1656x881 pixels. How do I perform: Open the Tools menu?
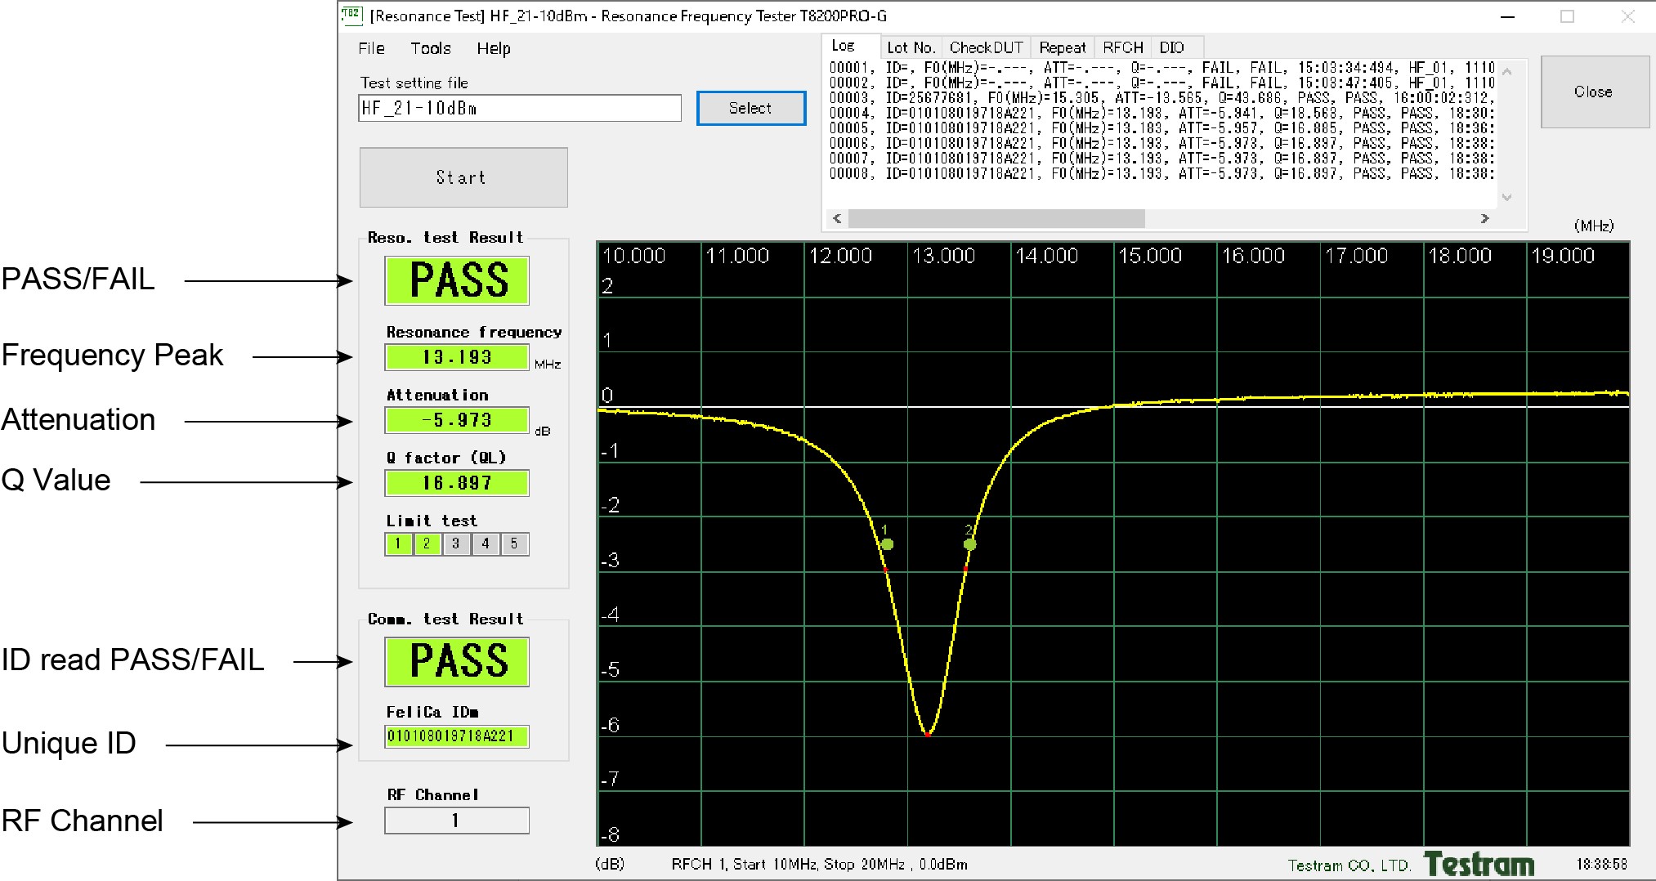(x=431, y=48)
